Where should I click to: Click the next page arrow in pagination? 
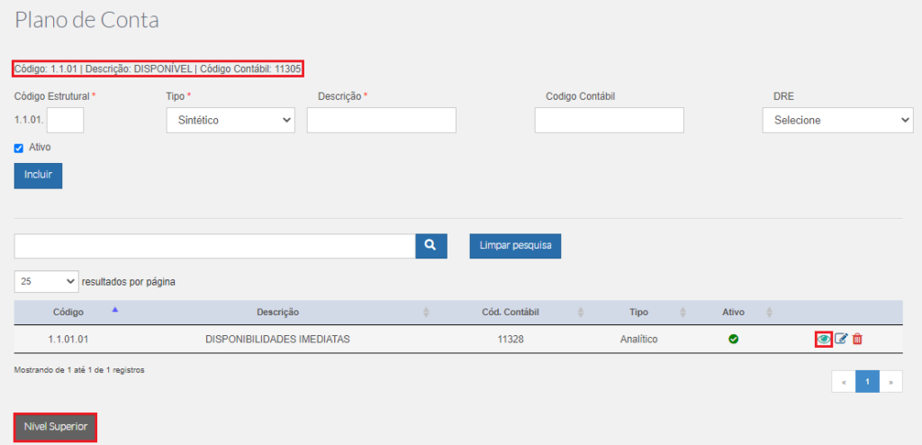click(890, 381)
